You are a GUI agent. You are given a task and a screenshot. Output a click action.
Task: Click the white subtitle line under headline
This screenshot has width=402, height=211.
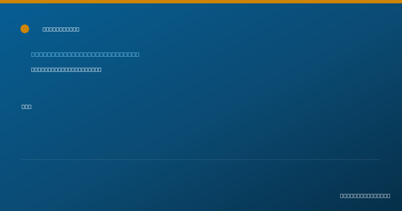[x=66, y=70]
